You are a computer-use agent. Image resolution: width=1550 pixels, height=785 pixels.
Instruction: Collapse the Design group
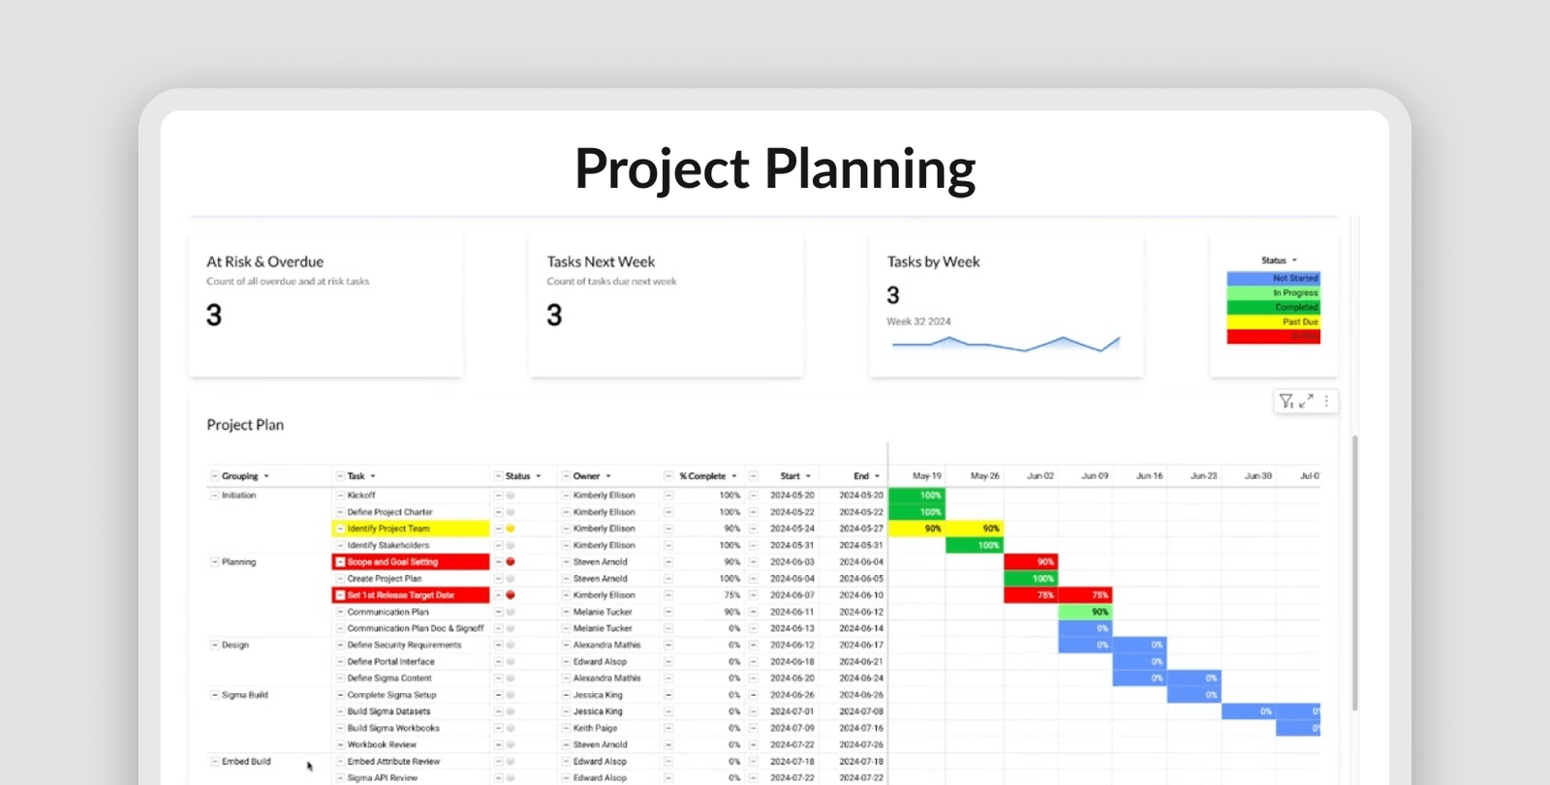(x=215, y=645)
